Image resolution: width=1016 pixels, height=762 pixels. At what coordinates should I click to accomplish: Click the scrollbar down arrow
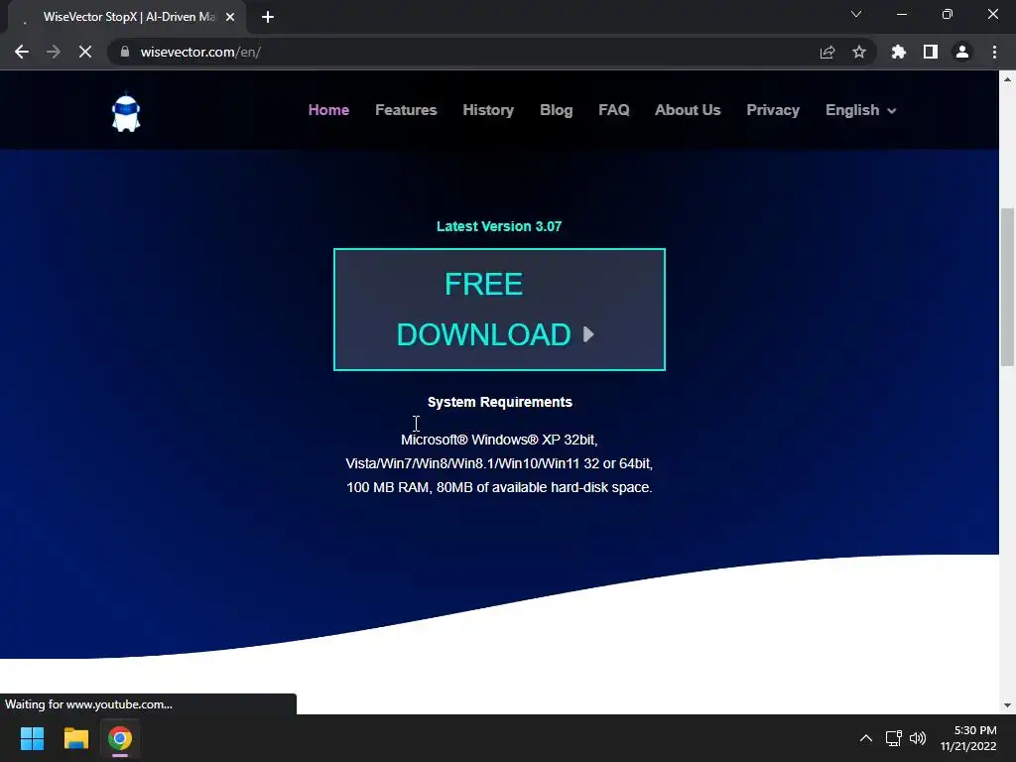pos(1007,705)
